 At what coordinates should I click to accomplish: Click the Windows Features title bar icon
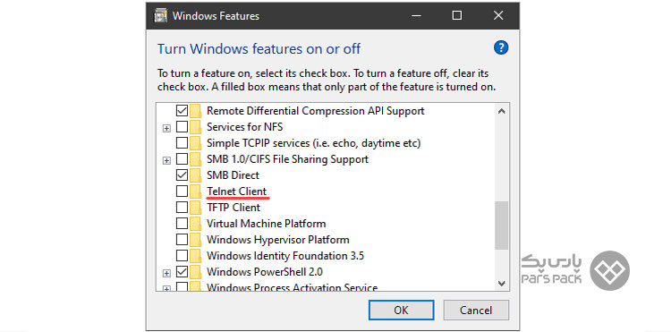[161, 16]
